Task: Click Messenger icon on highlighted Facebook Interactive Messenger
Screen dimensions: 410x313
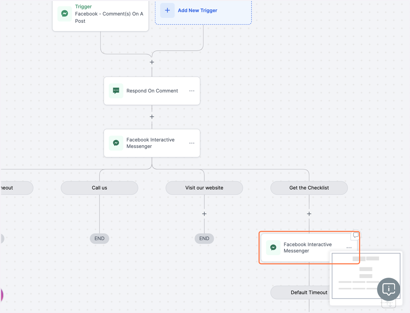Action: pyautogui.click(x=273, y=248)
